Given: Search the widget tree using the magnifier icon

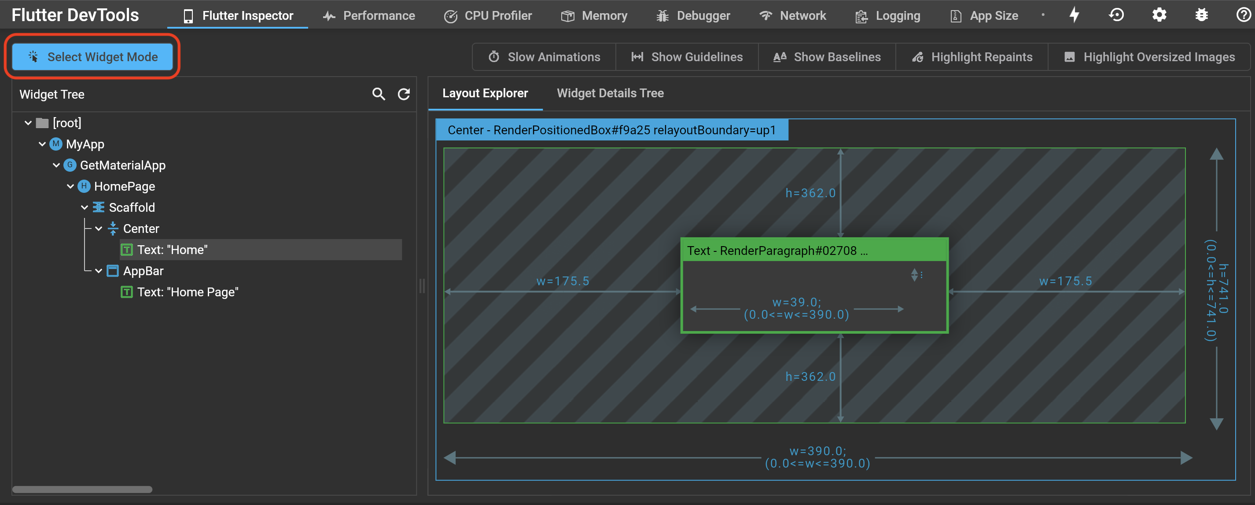Looking at the screenshot, I should (x=379, y=94).
